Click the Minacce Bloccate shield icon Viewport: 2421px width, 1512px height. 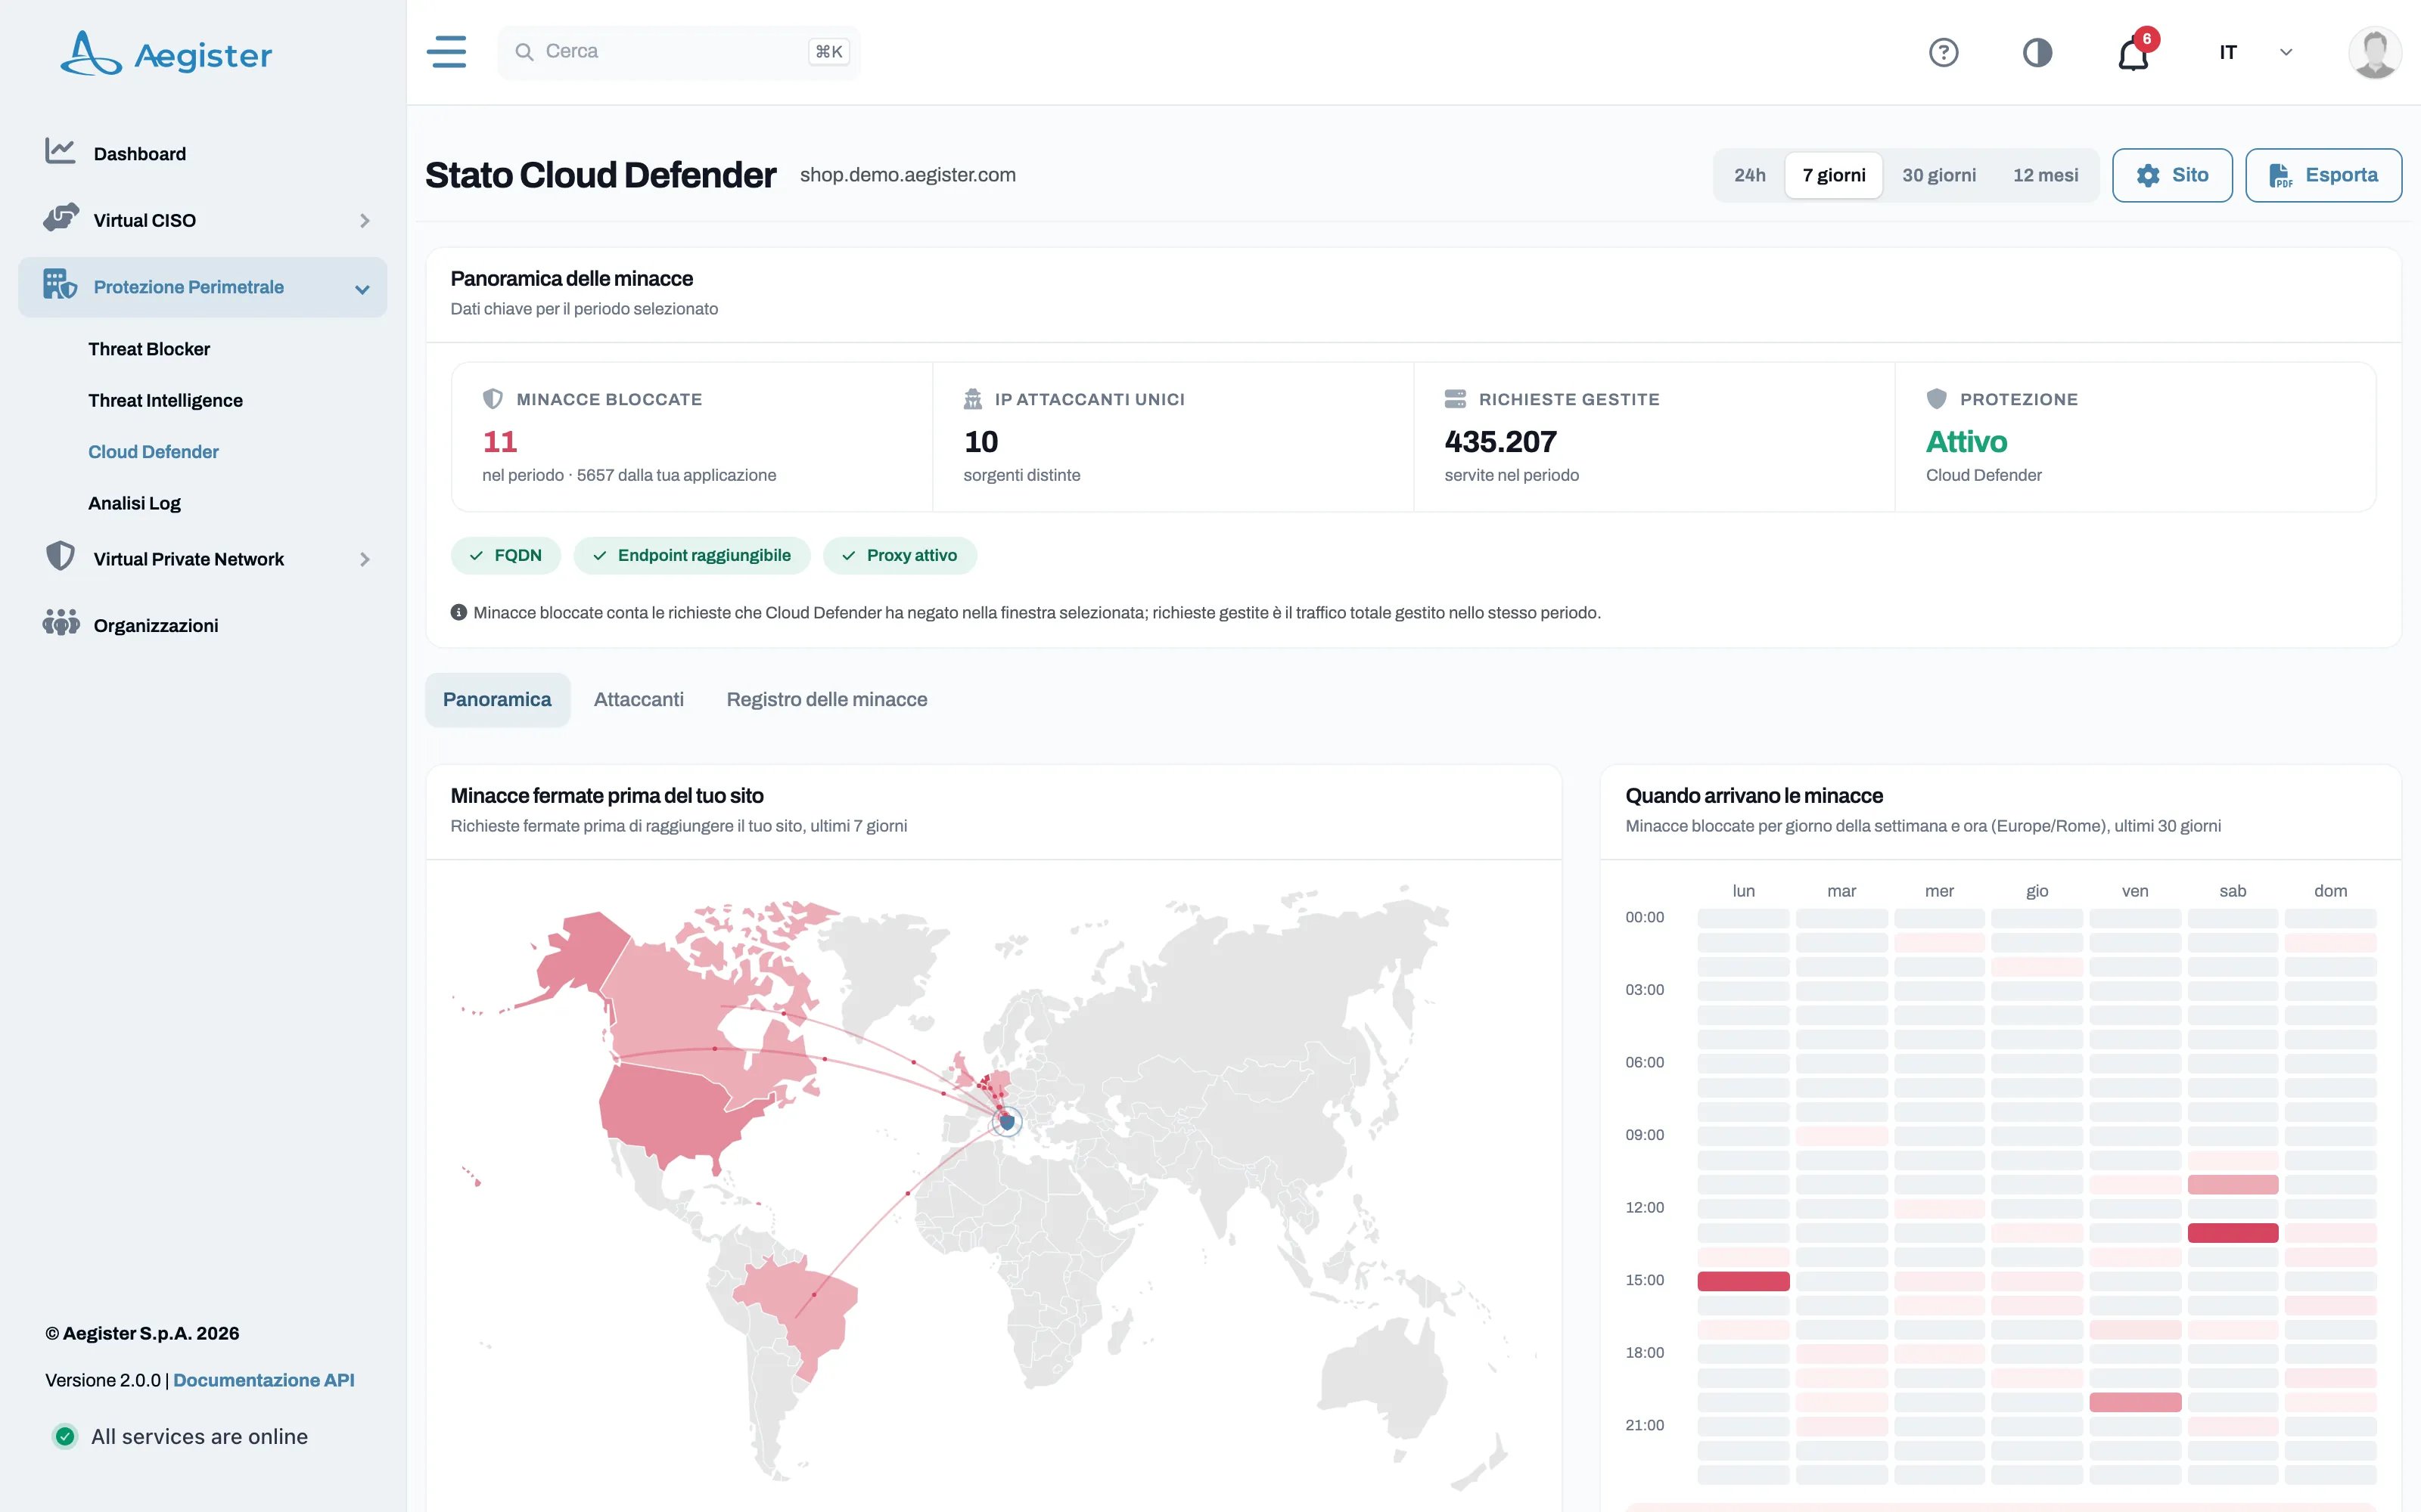(493, 399)
